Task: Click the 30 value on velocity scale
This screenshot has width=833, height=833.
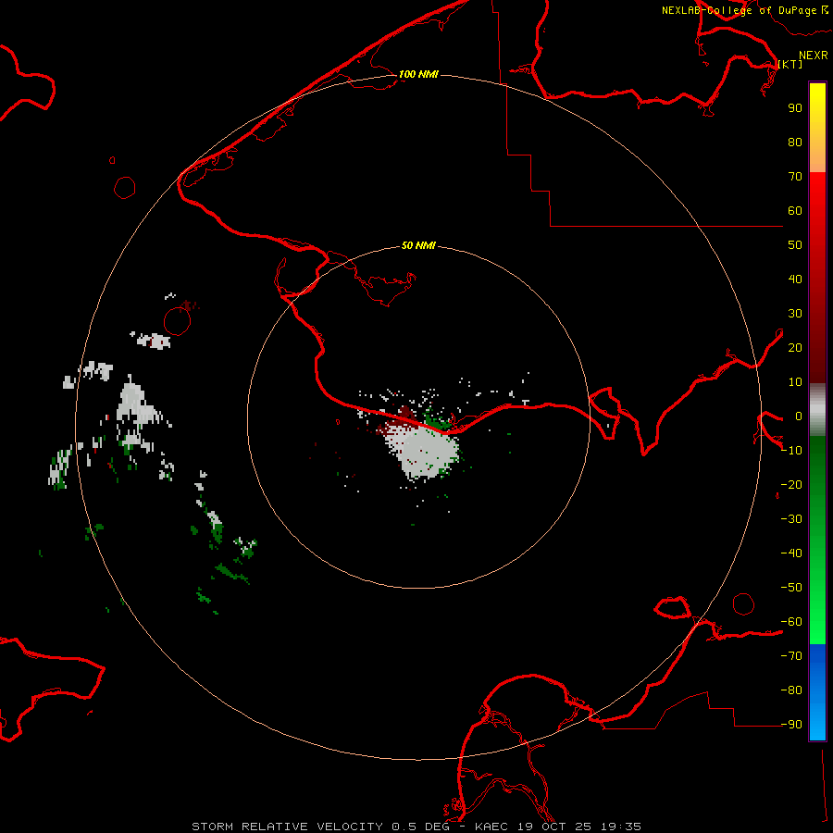Action: coord(795,314)
